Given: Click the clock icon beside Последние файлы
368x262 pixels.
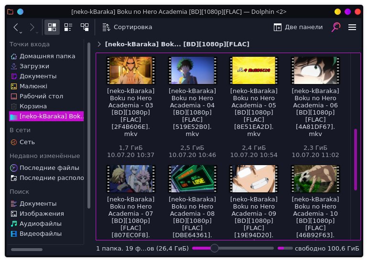Looking at the screenshot, I should pyautogui.click(x=14, y=168).
